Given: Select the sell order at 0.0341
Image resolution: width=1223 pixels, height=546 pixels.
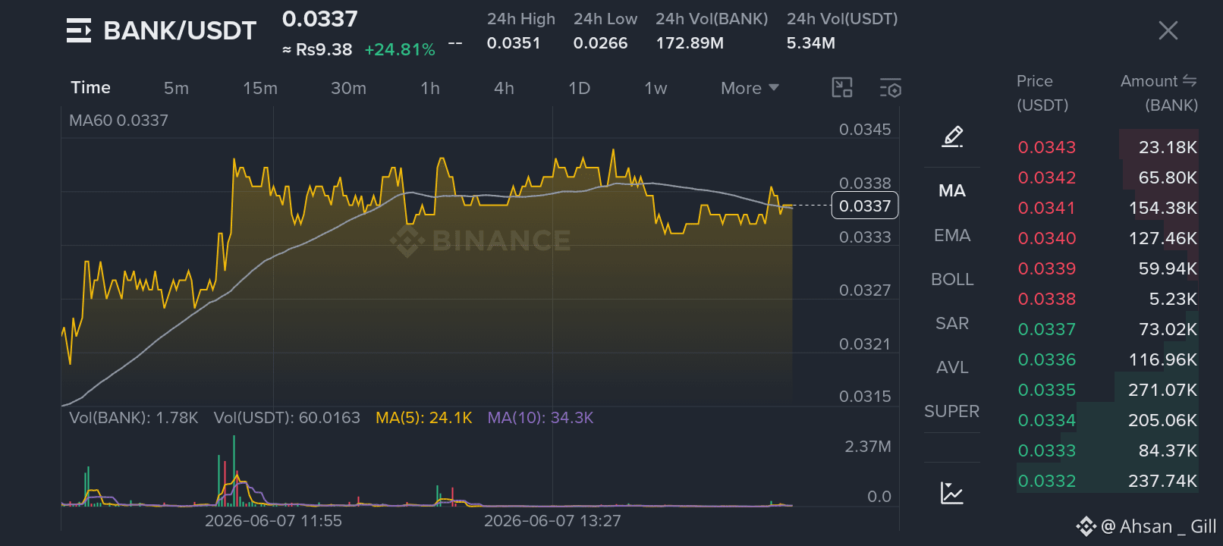Looking at the screenshot, I should (x=1108, y=208).
